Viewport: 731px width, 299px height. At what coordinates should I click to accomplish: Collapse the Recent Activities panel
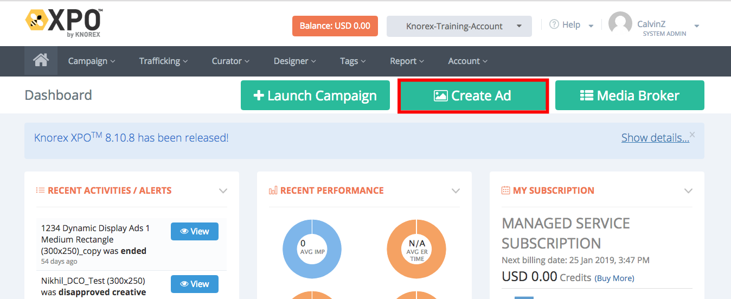[x=223, y=191]
